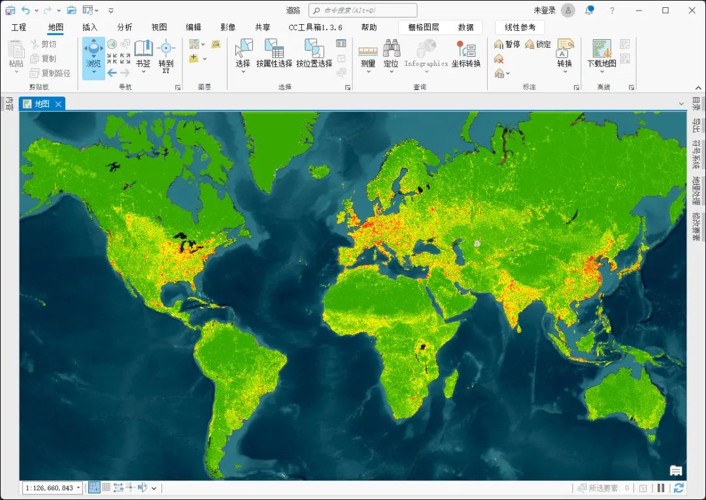Image resolution: width=706 pixels, height=500 pixels.
Task: Click the refresh map icon in status bar
Action: coord(679,488)
